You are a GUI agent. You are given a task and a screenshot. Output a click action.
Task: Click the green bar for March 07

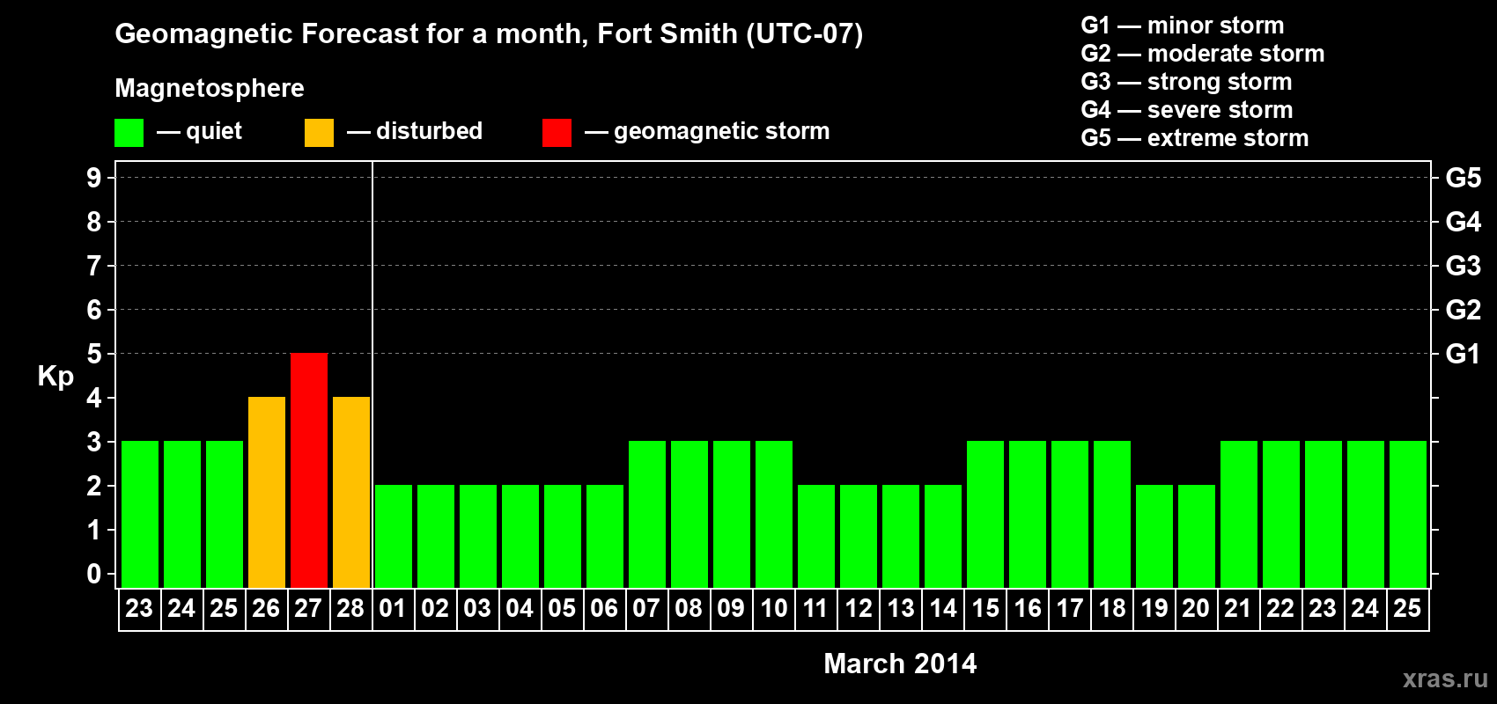[x=647, y=515]
